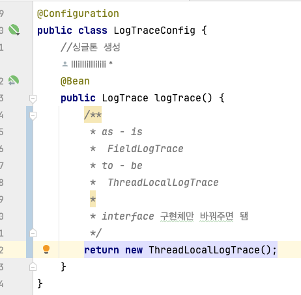The width and height of the screenshot is (301, 295).
Task: Click the word interface in the comment
Action: 128,216
